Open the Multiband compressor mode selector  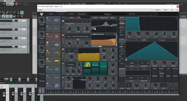71,64
